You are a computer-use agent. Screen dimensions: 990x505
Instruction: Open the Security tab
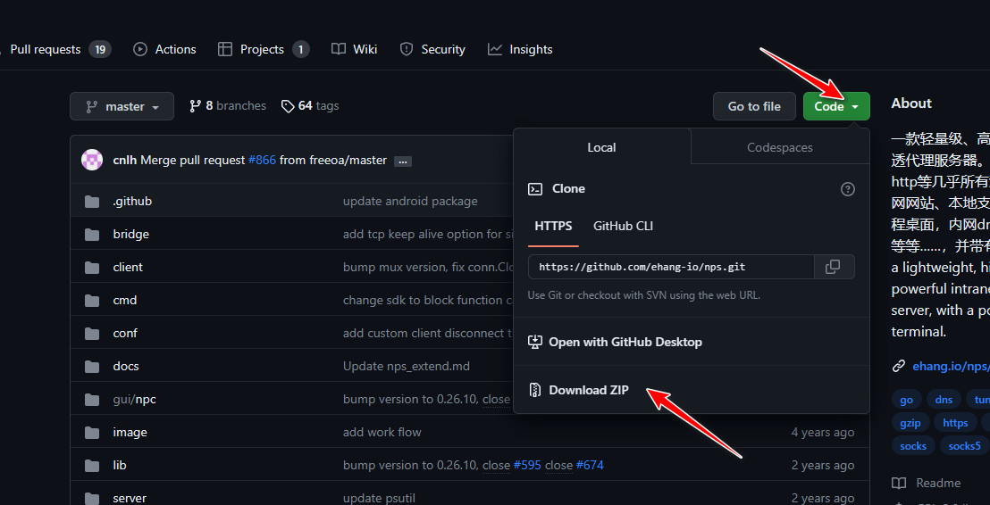(432, 49)
